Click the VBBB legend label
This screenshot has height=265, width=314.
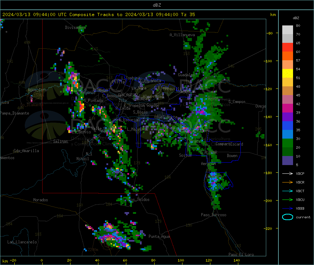[300, 209]
